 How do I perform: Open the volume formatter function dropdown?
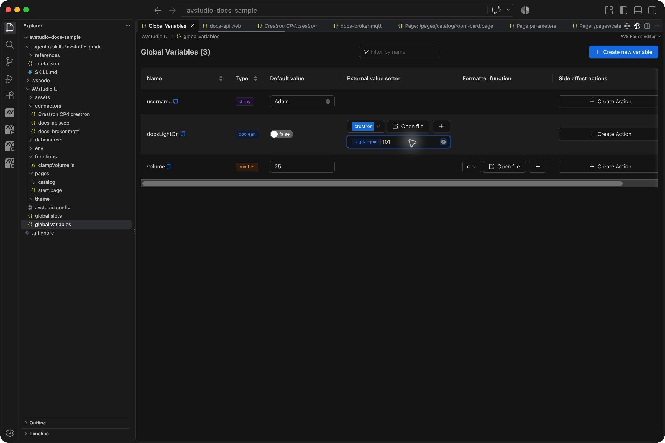[x=472, y=167]
